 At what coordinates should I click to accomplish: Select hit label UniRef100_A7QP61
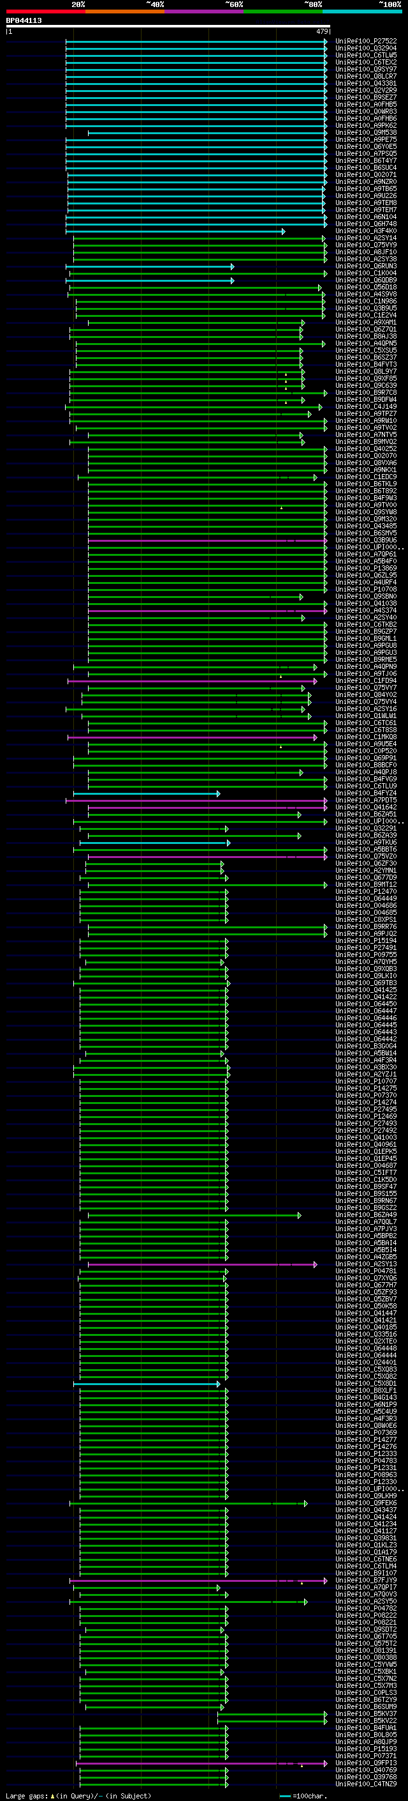[366, 555]
